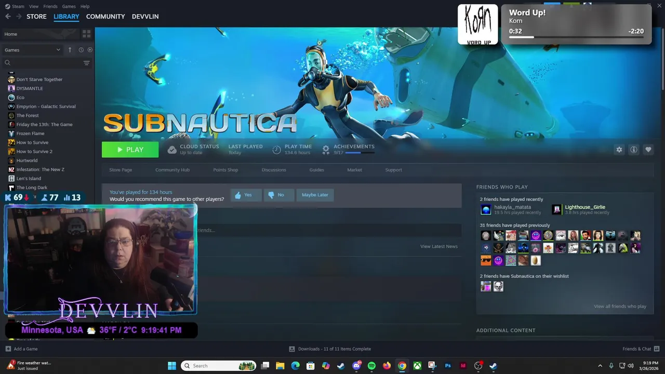Open Discord from the taskbar

(x=356, y=366)
